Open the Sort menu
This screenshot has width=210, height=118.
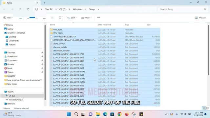pyautogui.click(x=72, y=18)
